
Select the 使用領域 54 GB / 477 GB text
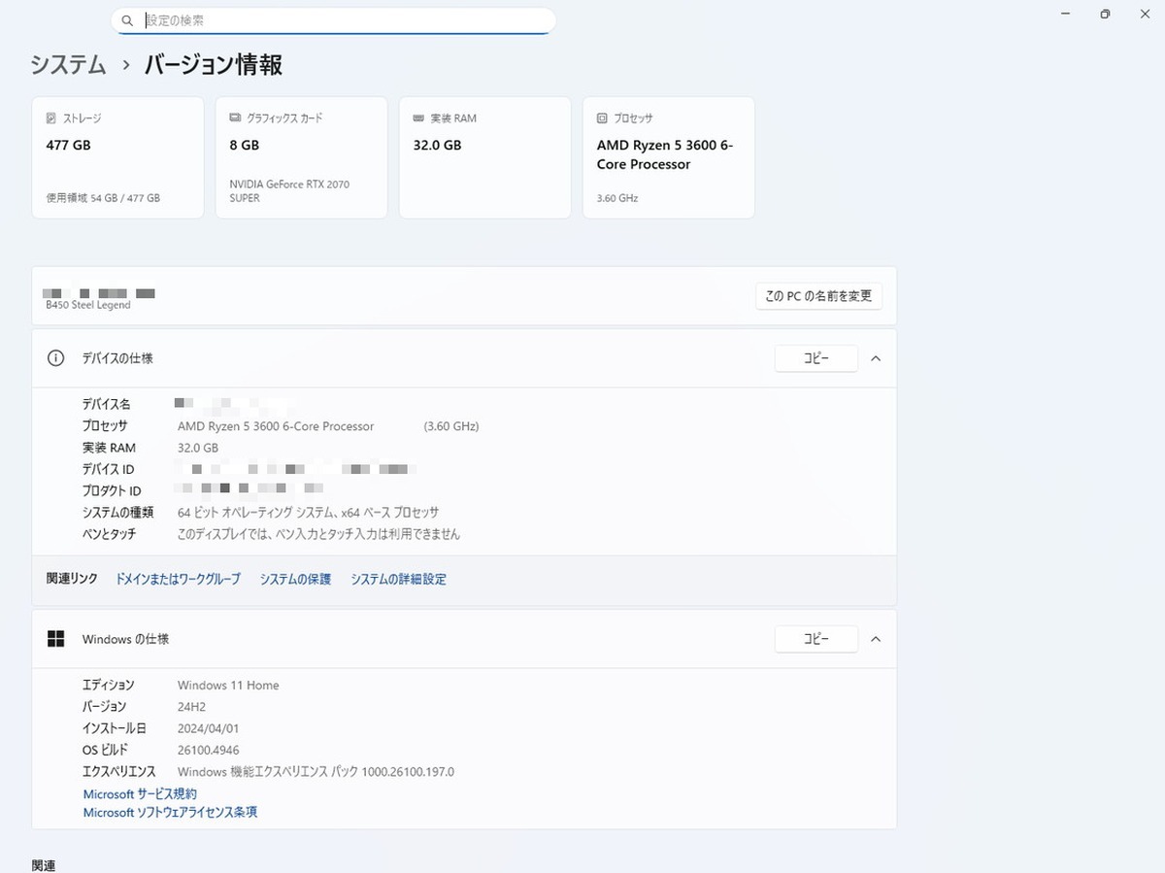point(103,198)
